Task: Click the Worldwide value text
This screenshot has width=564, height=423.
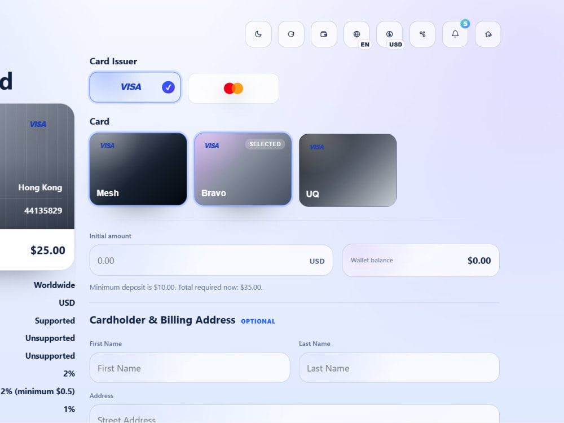Action: (x=54, y=285)
